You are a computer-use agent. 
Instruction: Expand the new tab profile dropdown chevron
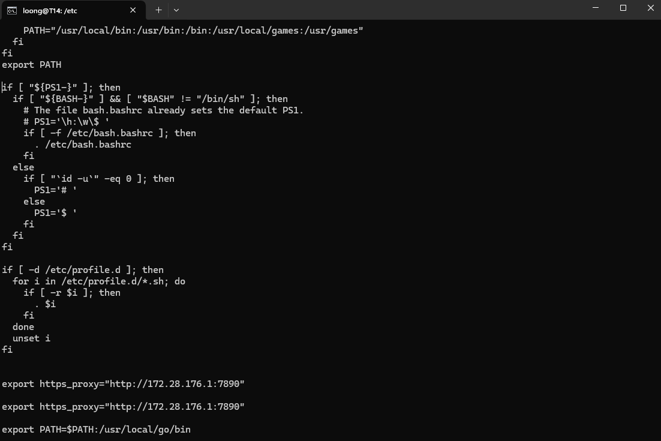pos(176,10)
